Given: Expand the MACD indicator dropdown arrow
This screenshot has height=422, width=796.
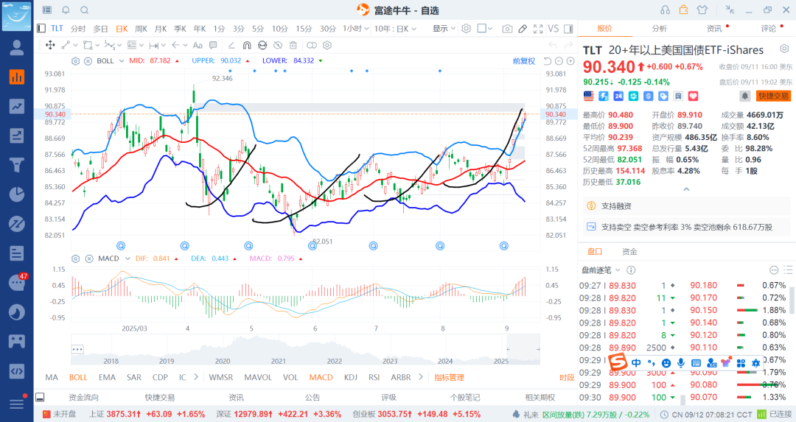Looking at the screenshot, I should tap(128, 259).
